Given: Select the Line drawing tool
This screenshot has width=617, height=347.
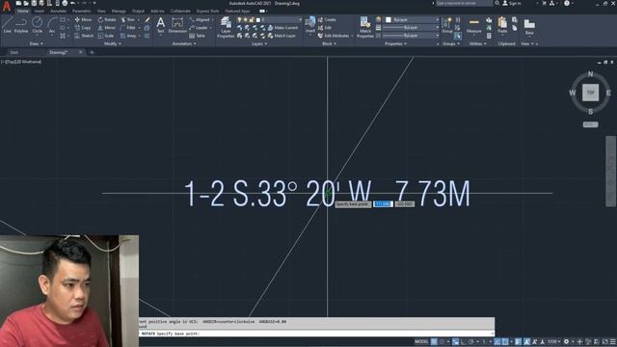Looking at the screenshot, I should pyautogui.click(x=7, y=25).
